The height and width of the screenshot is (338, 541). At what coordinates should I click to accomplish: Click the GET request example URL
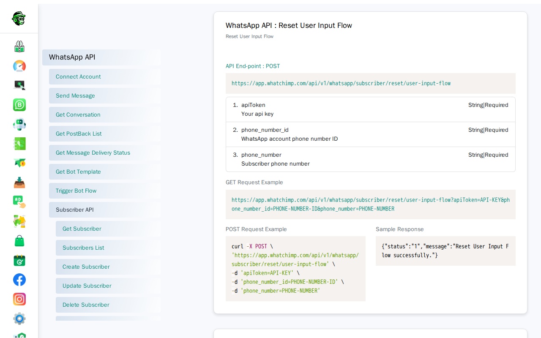[x=371, y=204]
